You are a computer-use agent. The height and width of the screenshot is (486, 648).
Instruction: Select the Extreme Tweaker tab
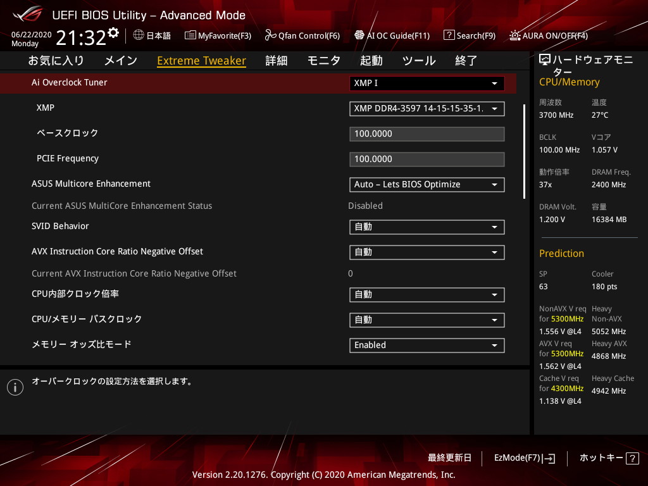point(202,61)
